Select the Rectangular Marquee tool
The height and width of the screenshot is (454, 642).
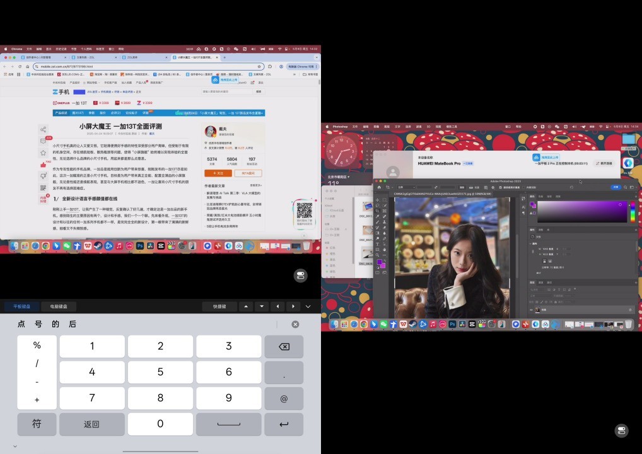click(x=384, y=200)
